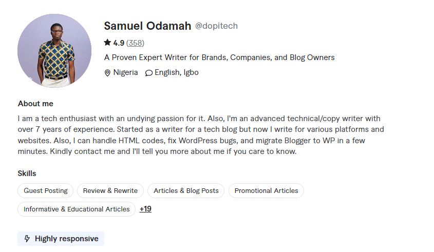Click the 4.9 rating score
Screen dimensions: 434x252
119,43
